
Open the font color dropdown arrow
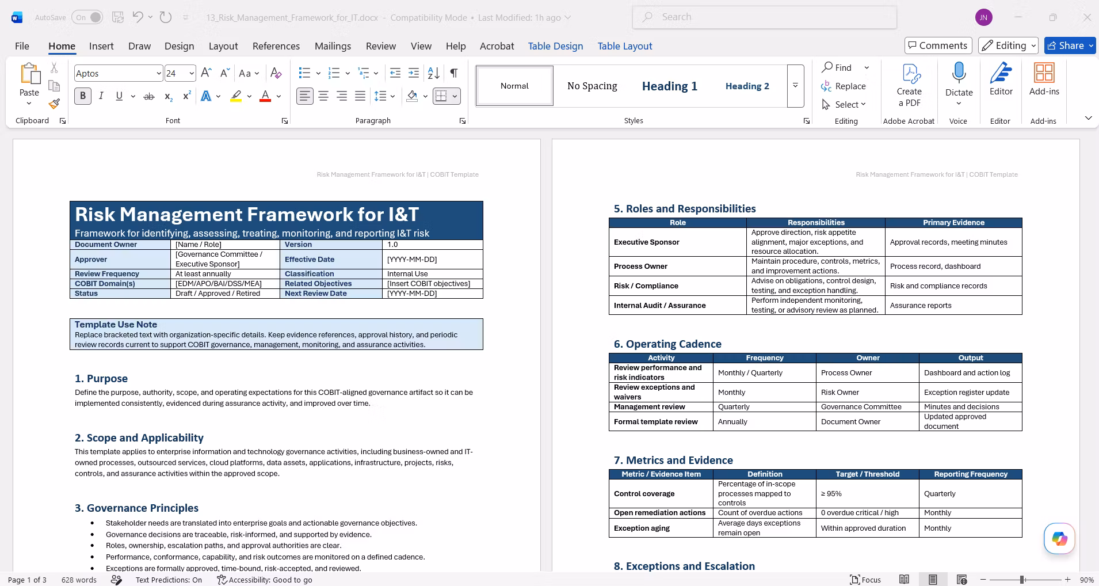(278, 96)
